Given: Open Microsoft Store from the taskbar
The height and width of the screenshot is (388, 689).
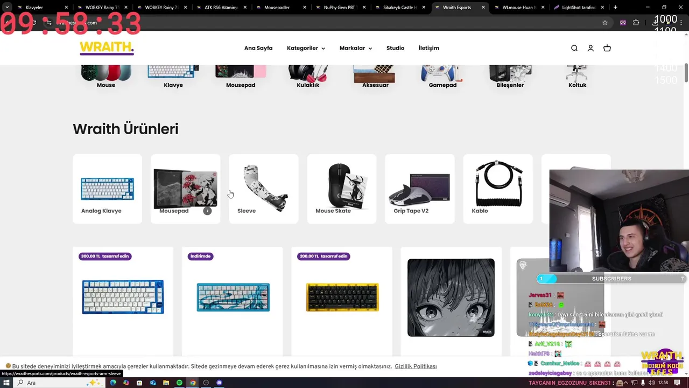Looking at the screenshot, I should (139, 383).
